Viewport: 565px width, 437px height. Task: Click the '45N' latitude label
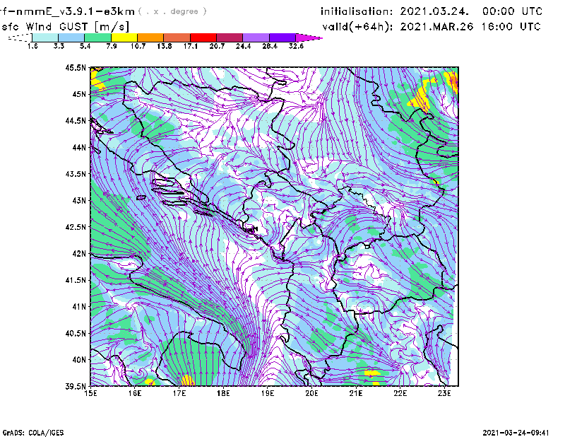tap(79, 94)
